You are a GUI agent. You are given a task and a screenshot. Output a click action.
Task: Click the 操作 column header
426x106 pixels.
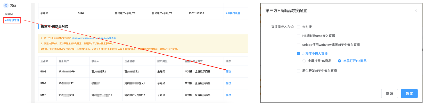pyautogui.click(x=228, y=61)
